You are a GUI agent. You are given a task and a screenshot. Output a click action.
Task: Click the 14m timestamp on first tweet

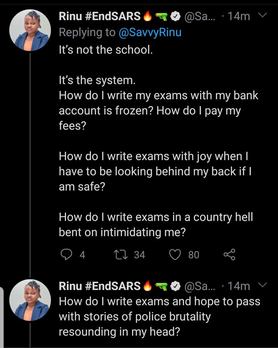[239, 16]
